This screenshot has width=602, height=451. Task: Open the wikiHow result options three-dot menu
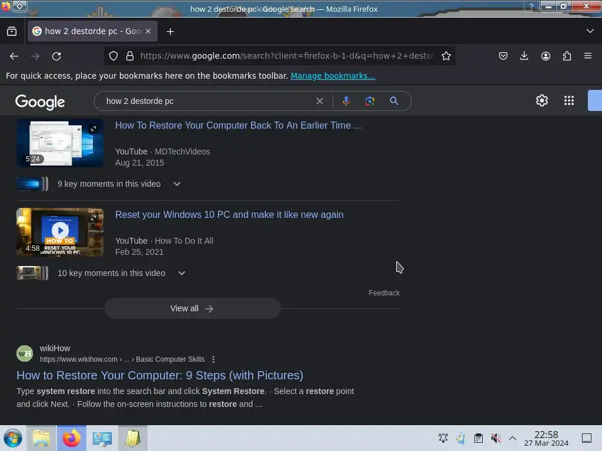[x=213, y=359]
